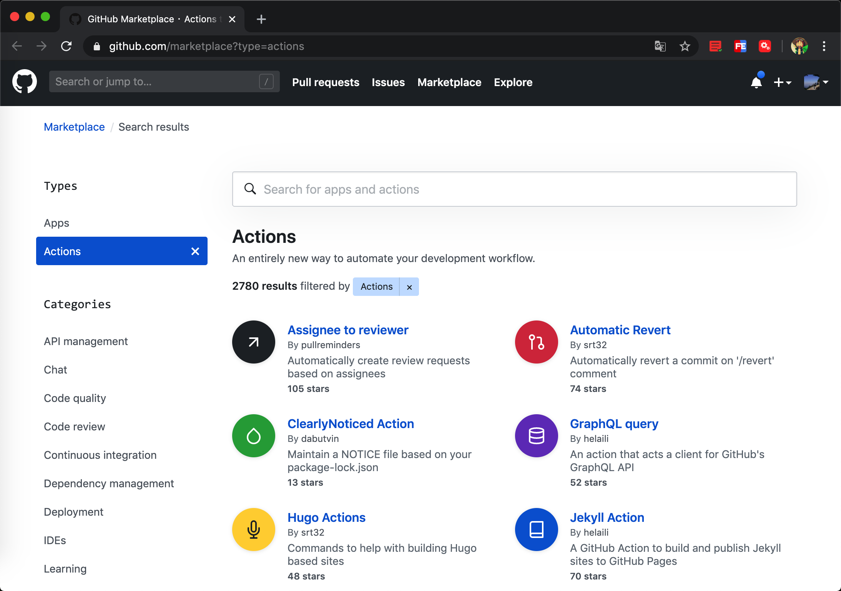Click the magnifier icon in marketplace search
The height and width of the screenshot is (591, 841).
pos(250,189)
